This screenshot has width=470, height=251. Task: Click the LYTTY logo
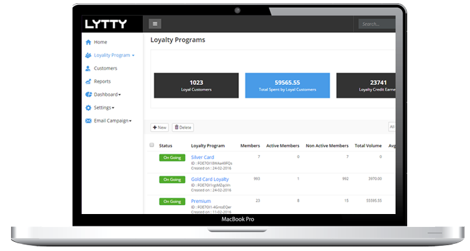(106, 24)
